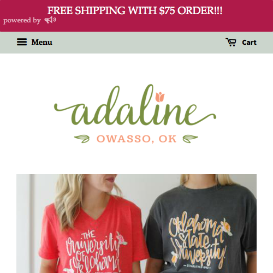The height and width of the screenshot is (273, 273).
Task: Click the right green leaf ornament
Action: coord(191,139)
